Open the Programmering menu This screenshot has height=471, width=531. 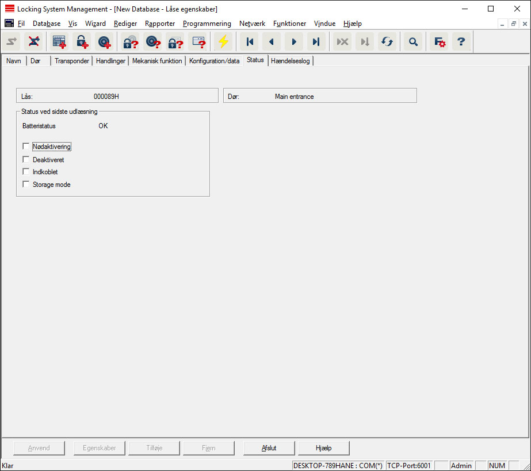point(207,24)
